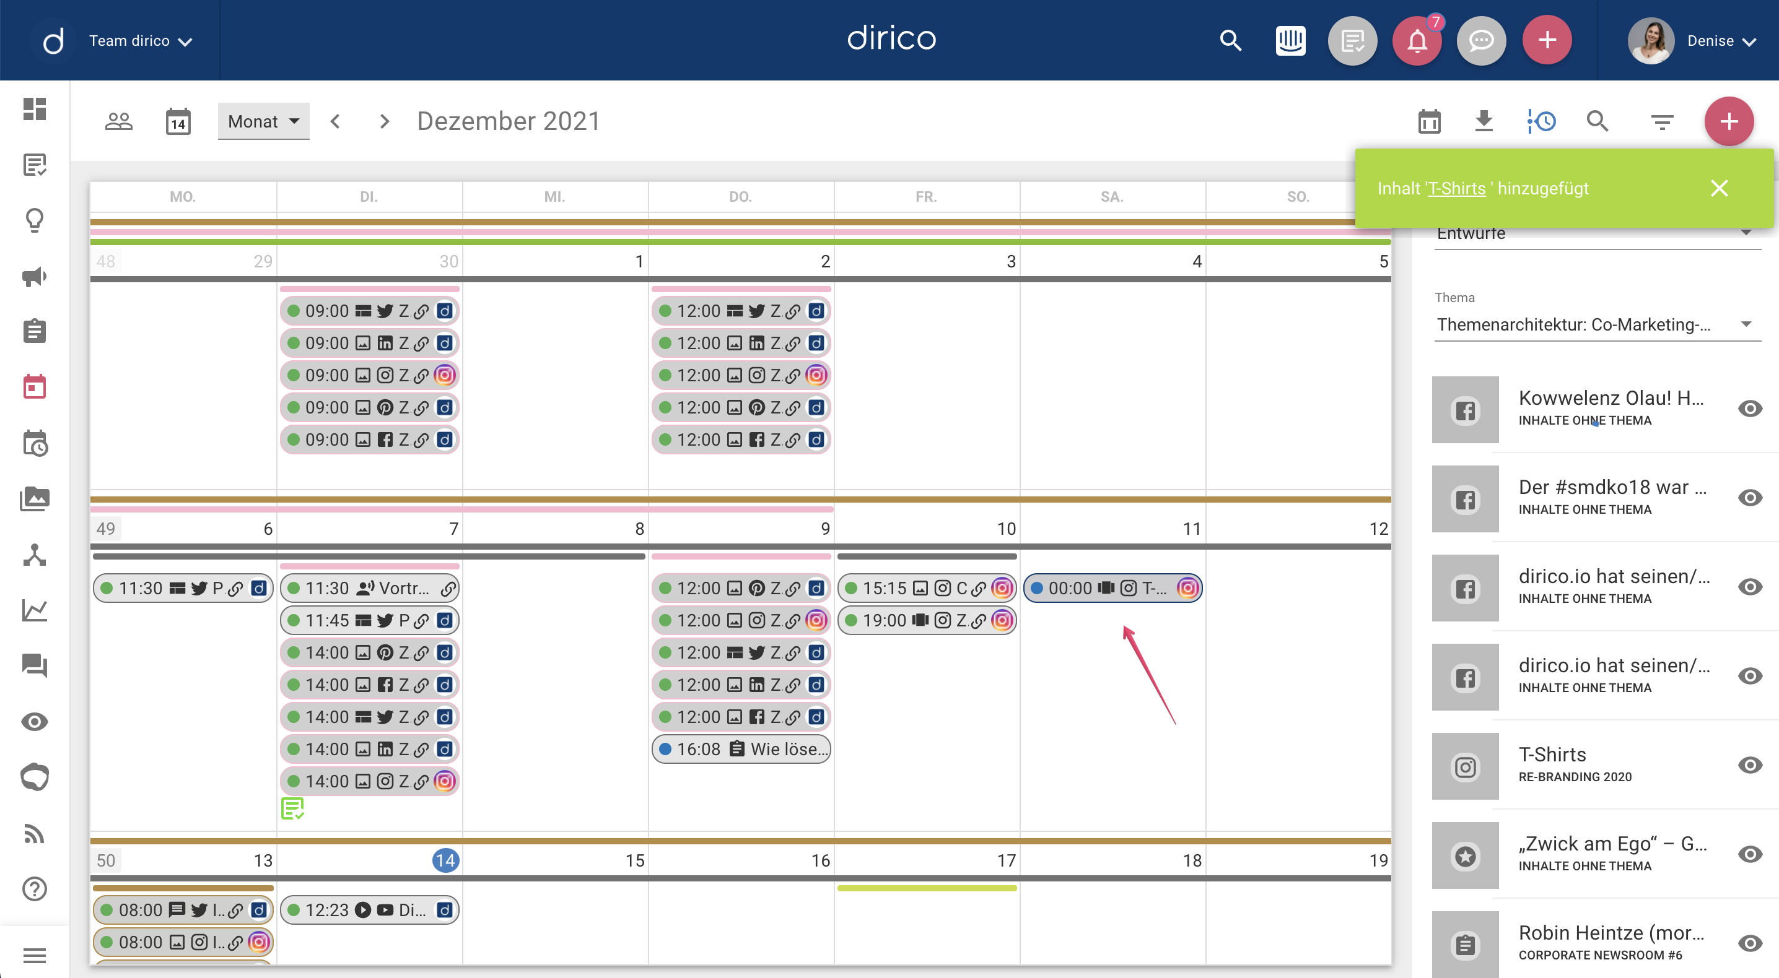Open the T-Shirts link in notification
The image size is (1779, 978).
coord(1456,188)
